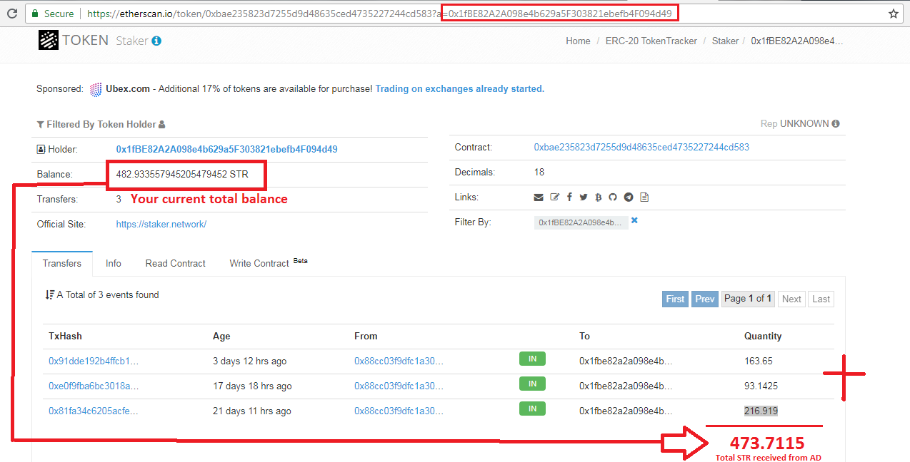
Task: Open the GitHub link icon
Action: click(613, 197)
